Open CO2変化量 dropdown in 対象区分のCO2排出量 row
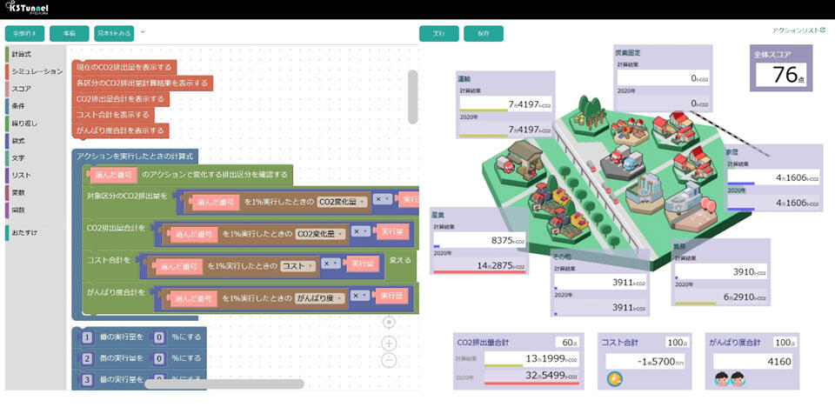 (341, 202)
